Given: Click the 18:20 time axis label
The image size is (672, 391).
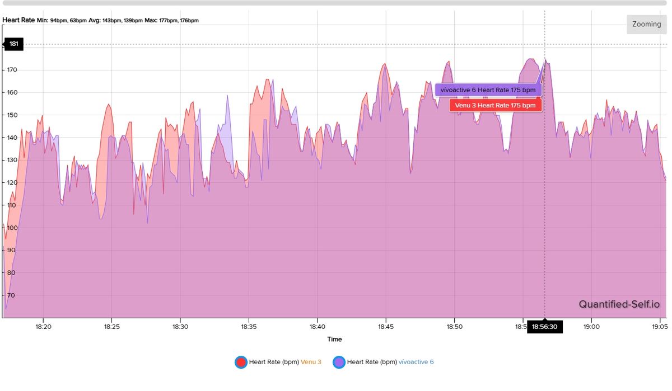Looking at the screenshot, I should [43, 327].
